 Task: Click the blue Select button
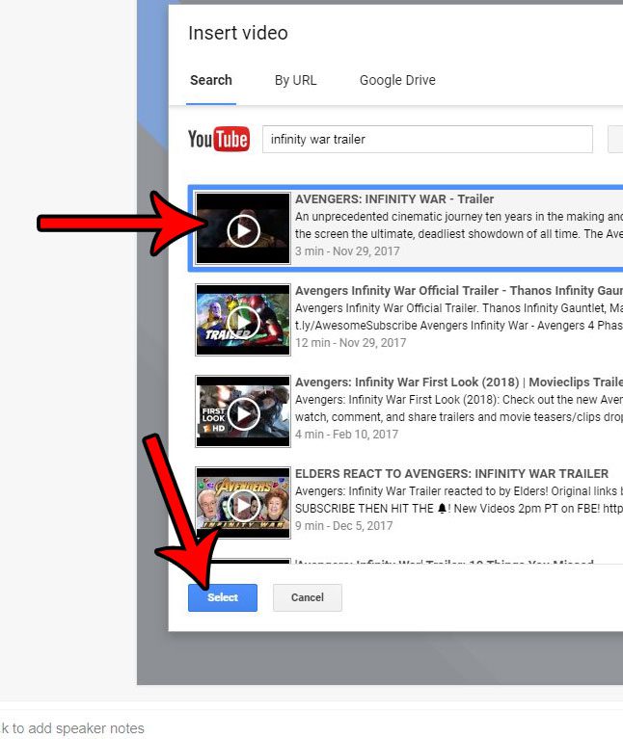223,597
